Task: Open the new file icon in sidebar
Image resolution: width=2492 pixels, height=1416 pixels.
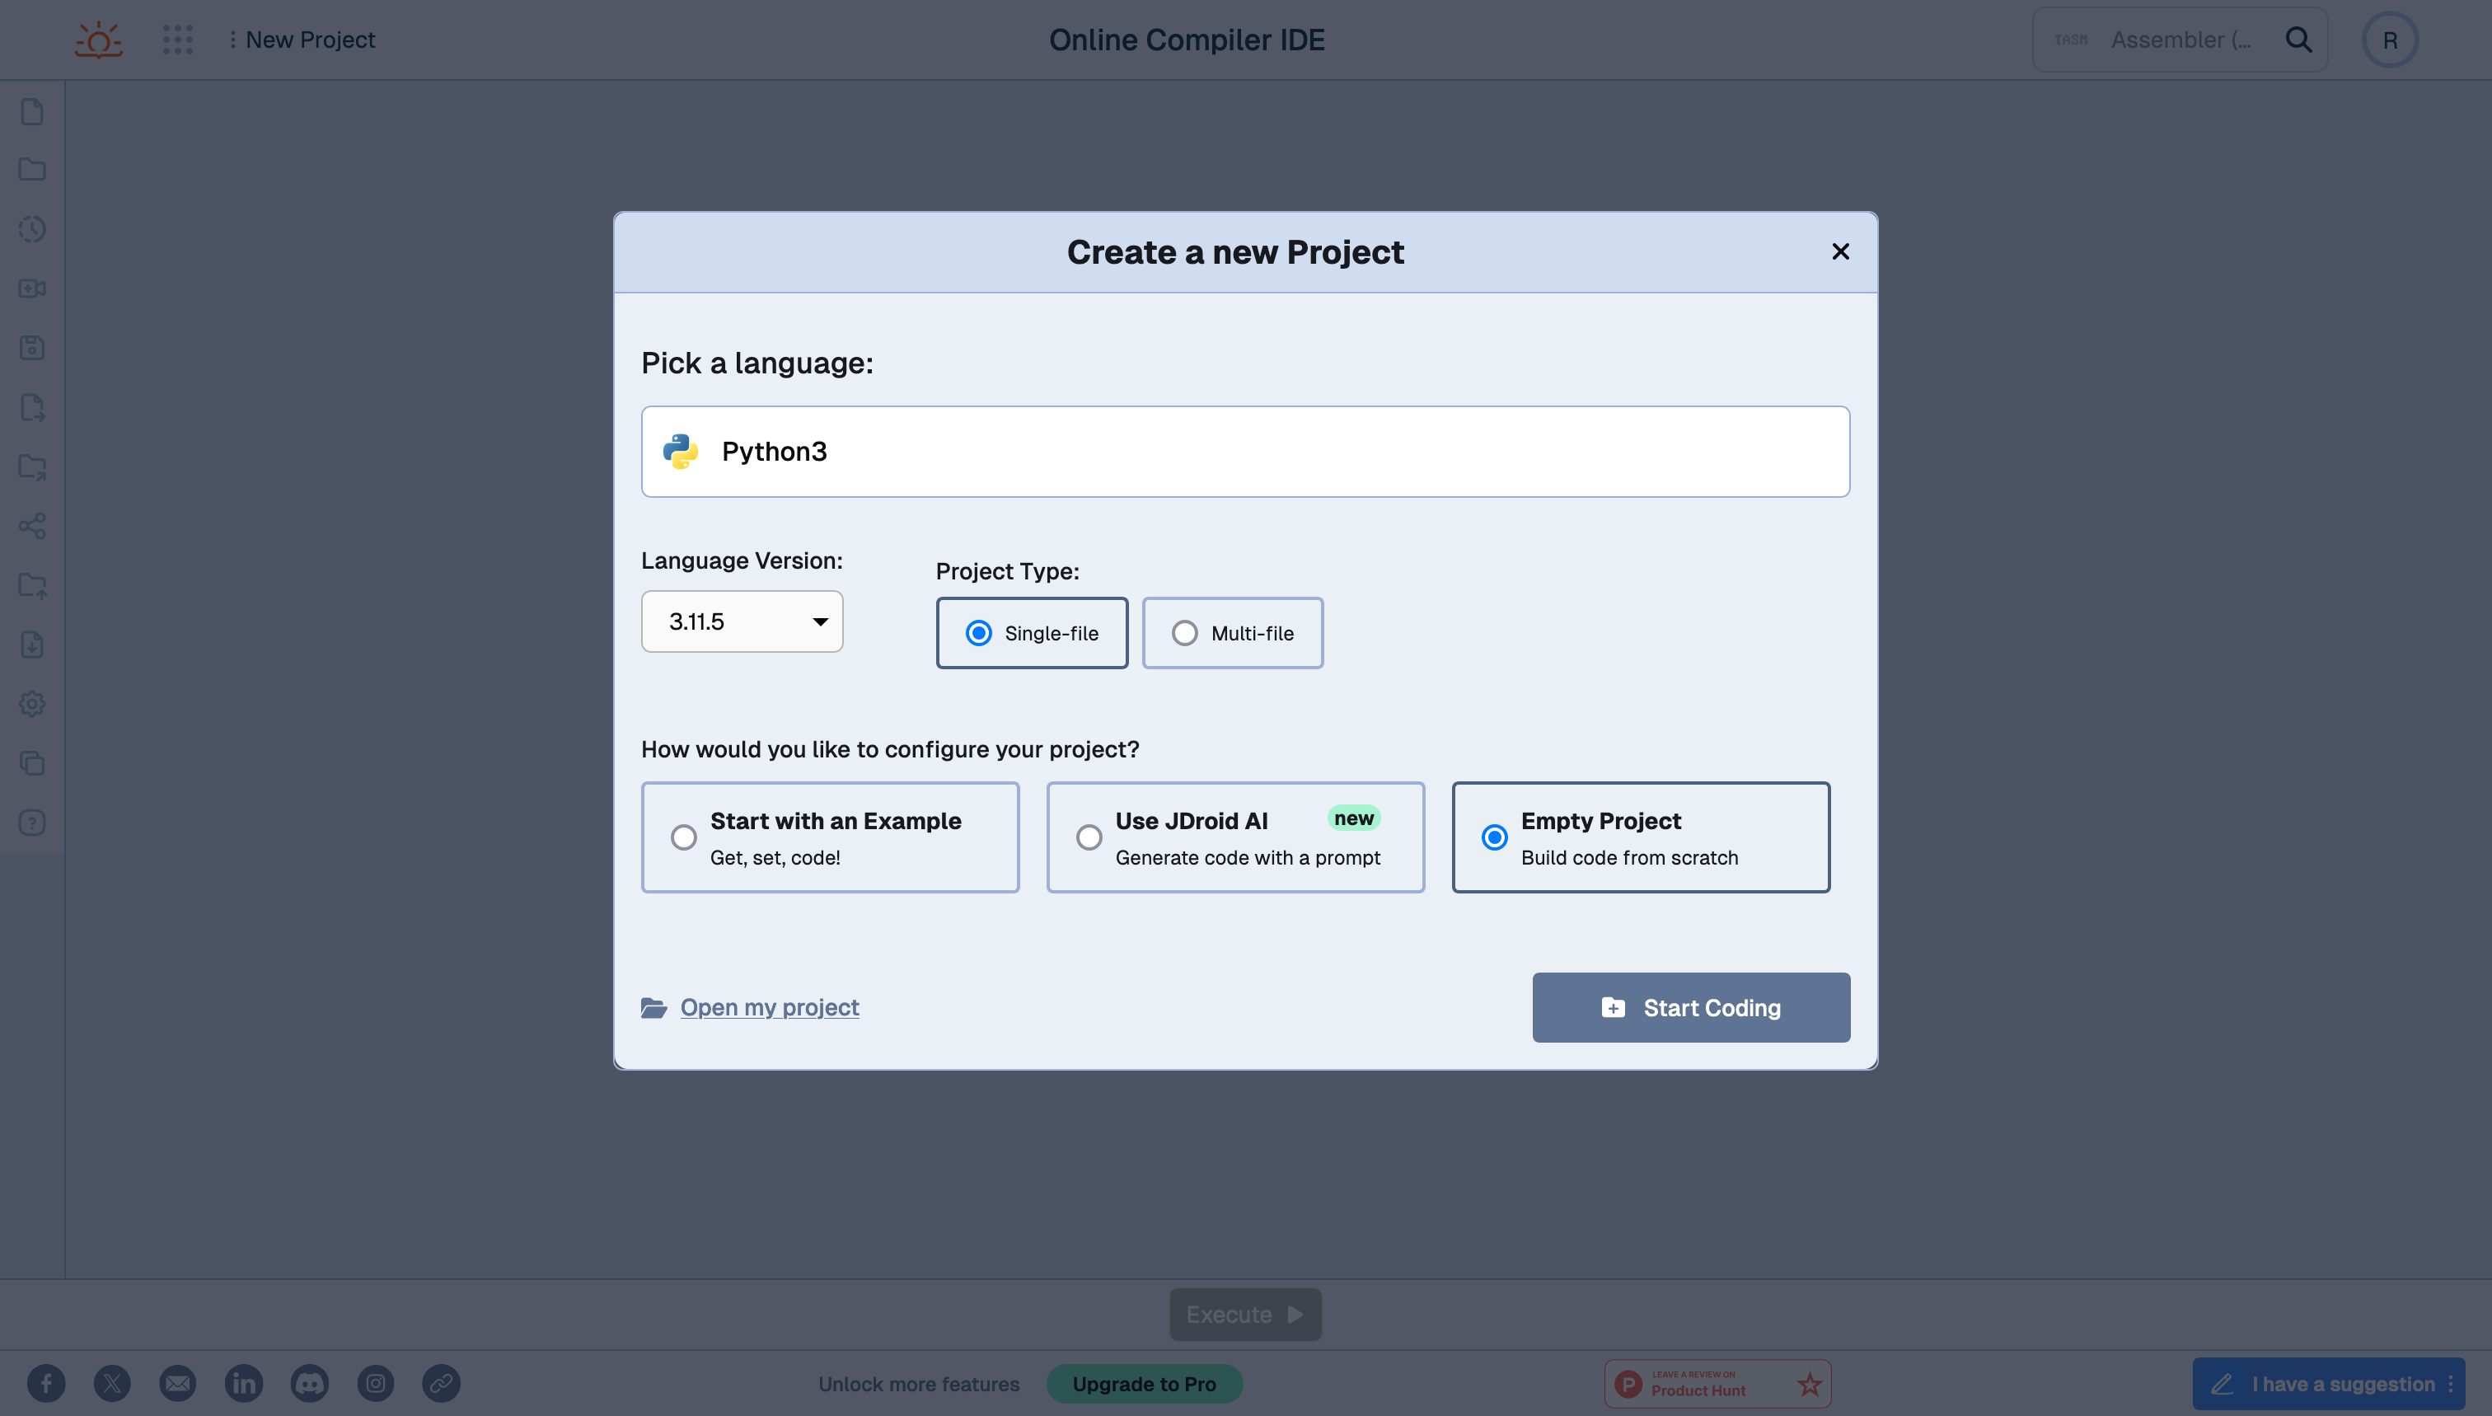Action: tap(32, 112)
